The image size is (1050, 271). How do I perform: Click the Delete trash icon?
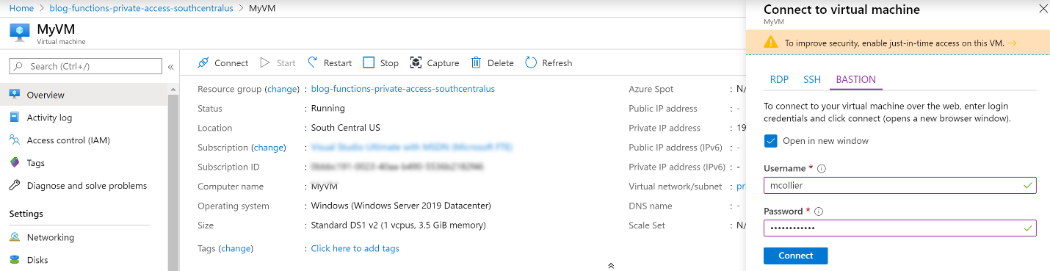pyautogui.click(x=476, y=63)
